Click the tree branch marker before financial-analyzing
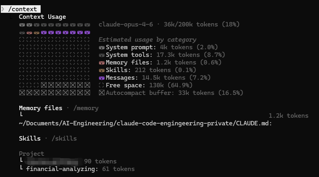 point(21,169)
